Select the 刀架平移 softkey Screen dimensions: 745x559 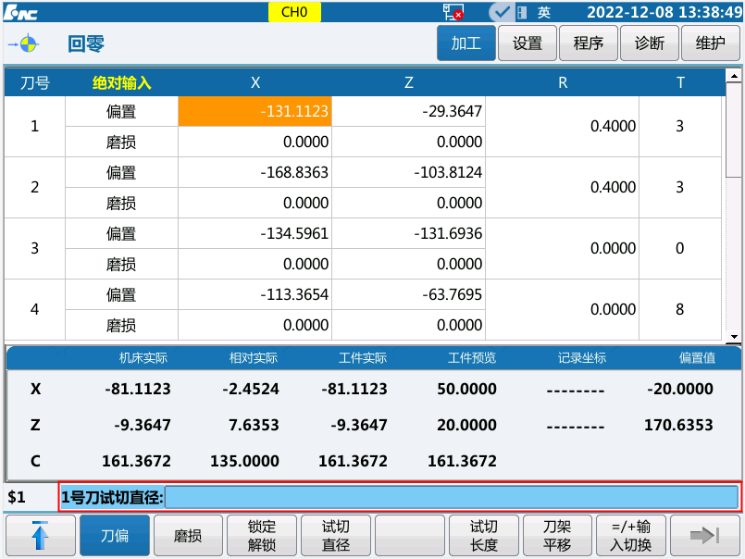coord(557,536)
